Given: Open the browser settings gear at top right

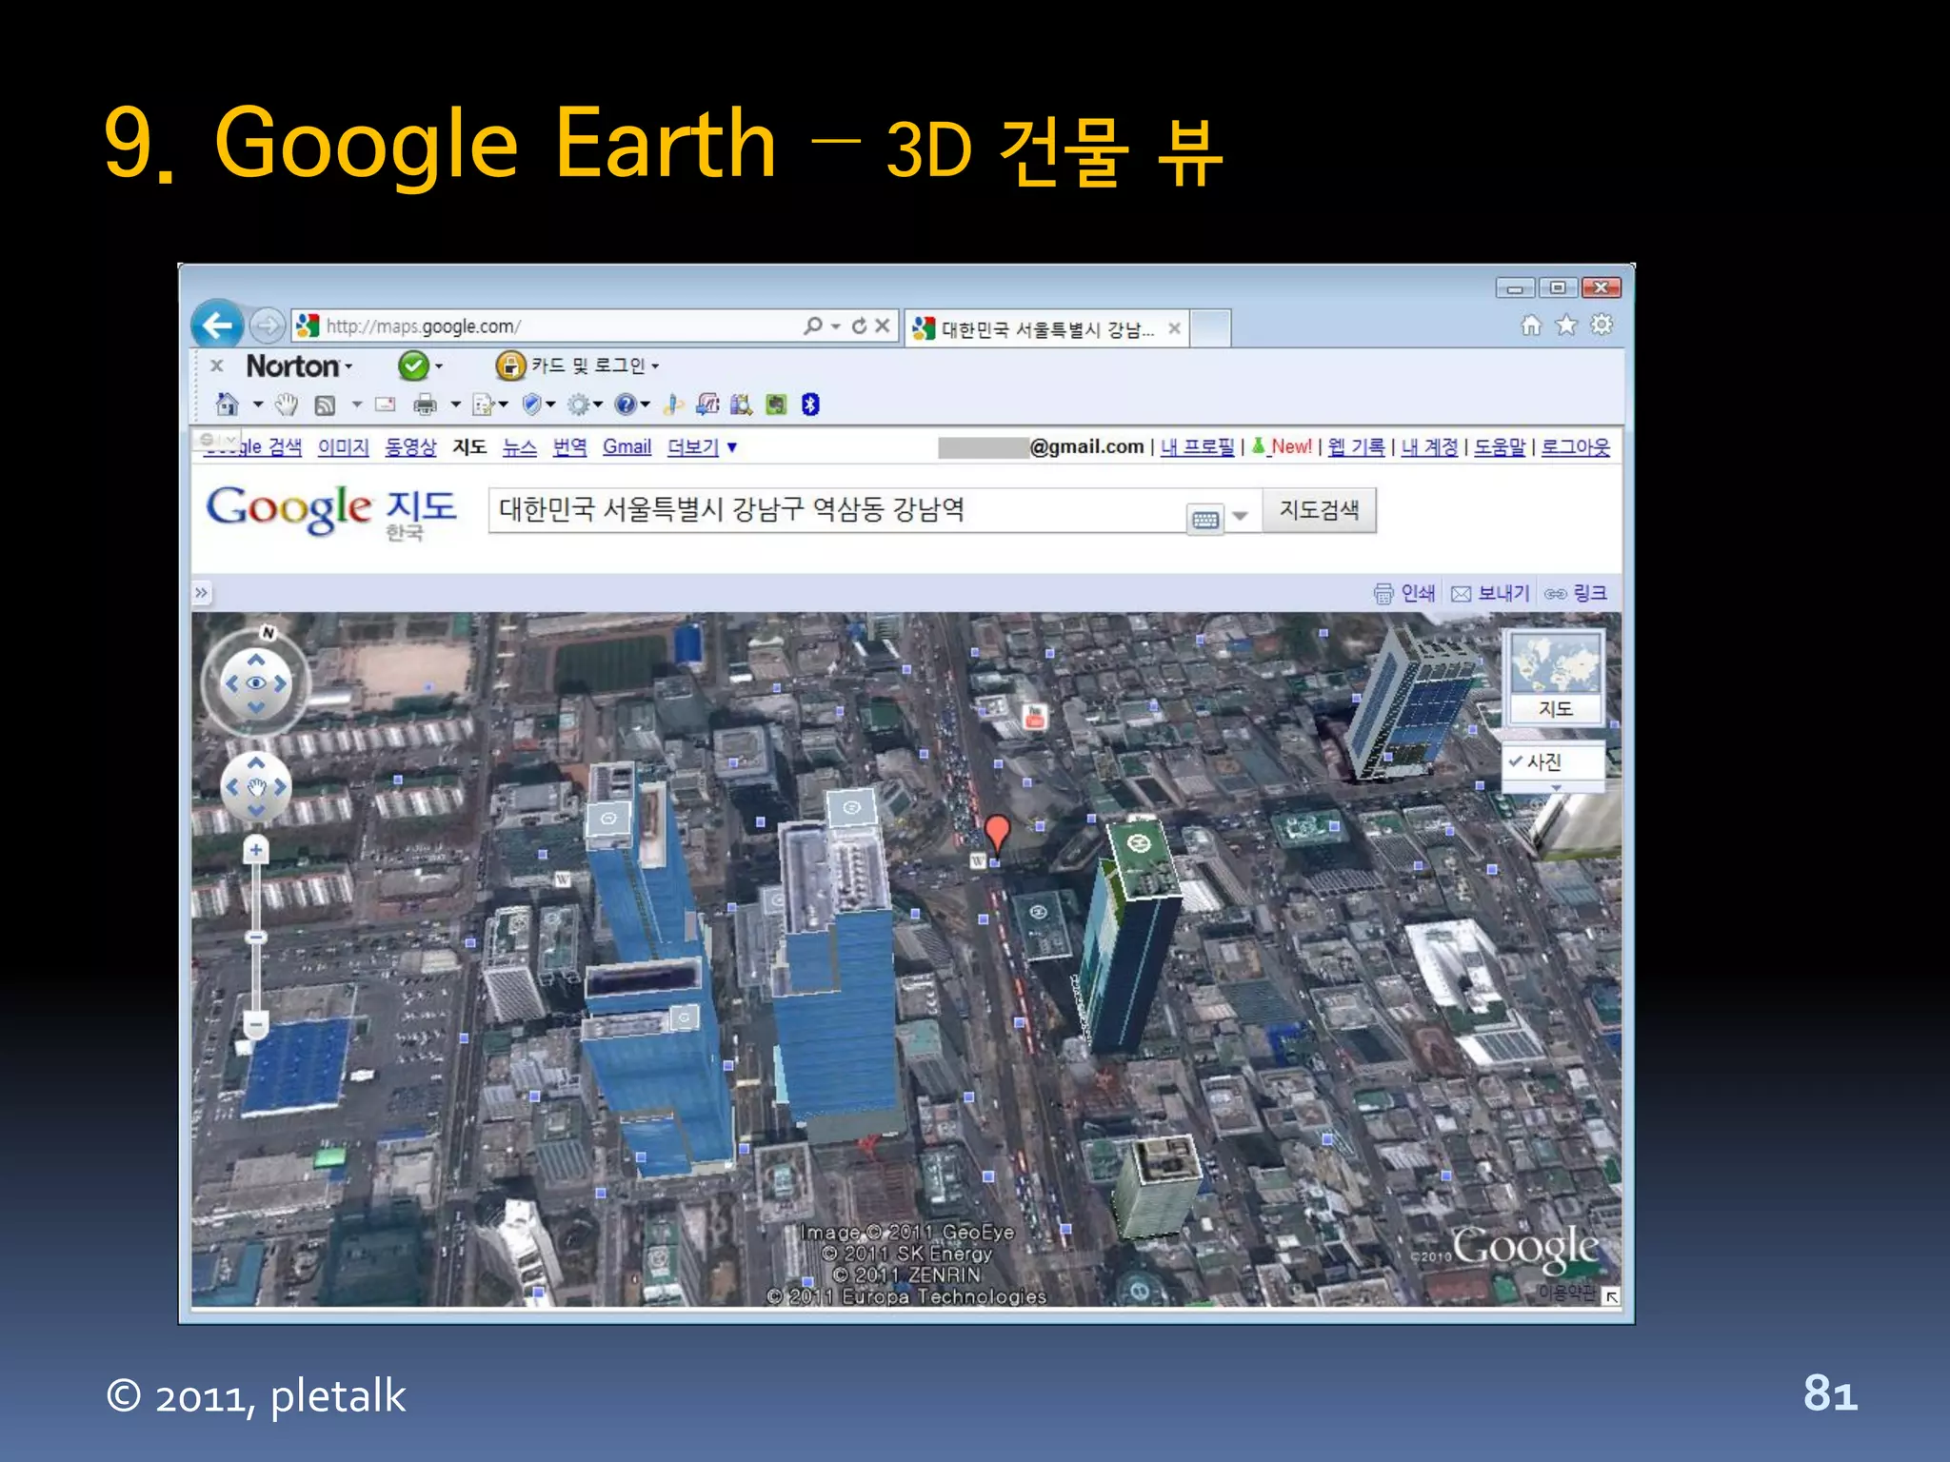Looking at the screenshot, I should pos(1602,325).
